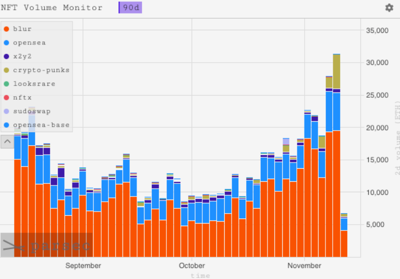Click the parsec logo watermark

tap(46, 246)
